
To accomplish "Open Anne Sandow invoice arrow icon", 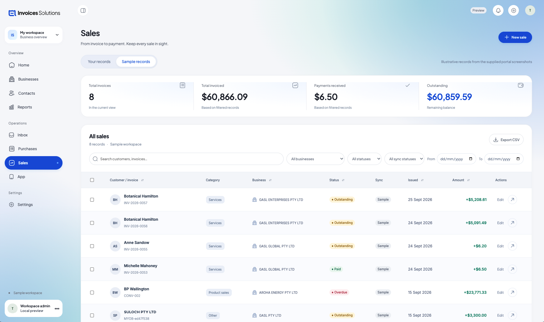I will 512,246.
